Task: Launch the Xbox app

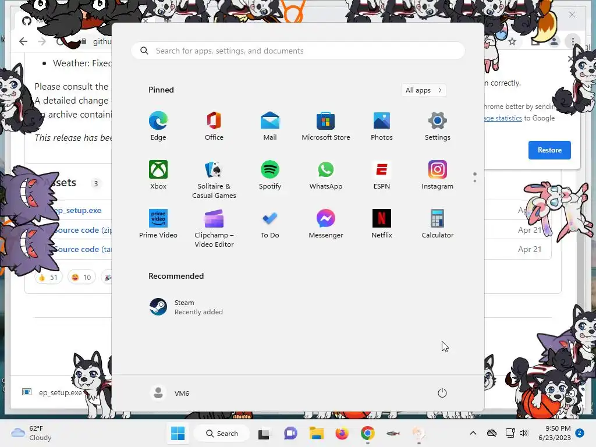Action: 158,175
